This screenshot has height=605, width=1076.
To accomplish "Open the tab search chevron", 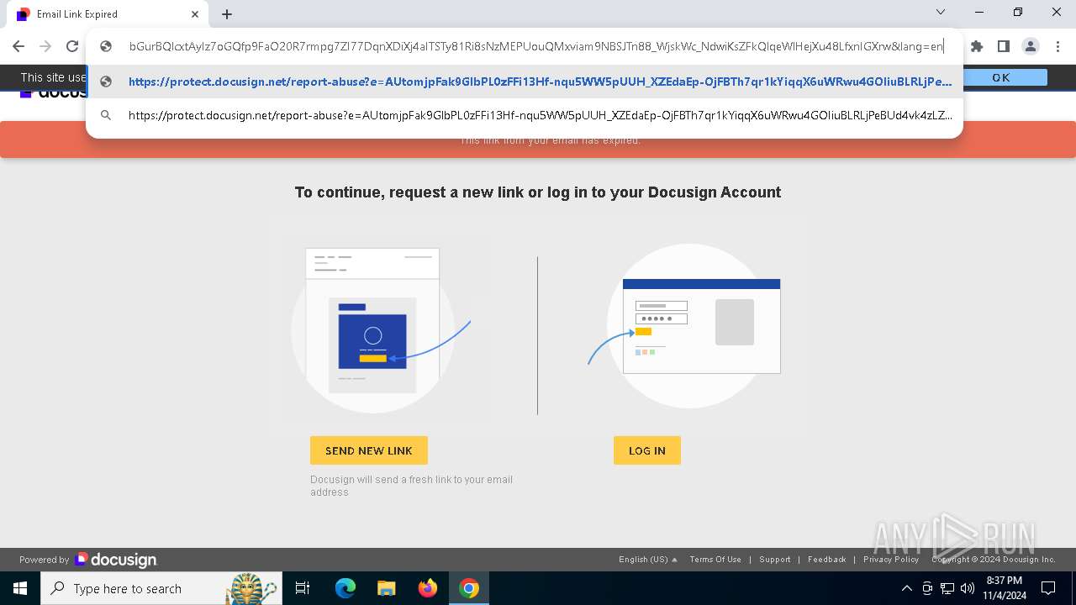I will 941,12.
